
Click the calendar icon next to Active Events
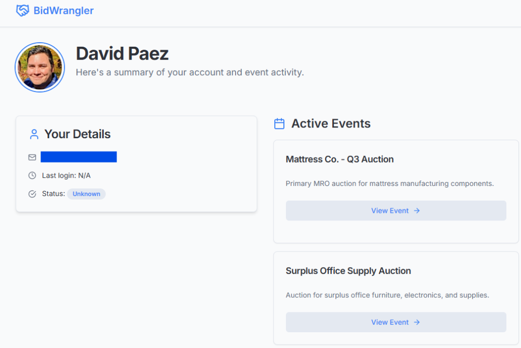pos(279,123)
